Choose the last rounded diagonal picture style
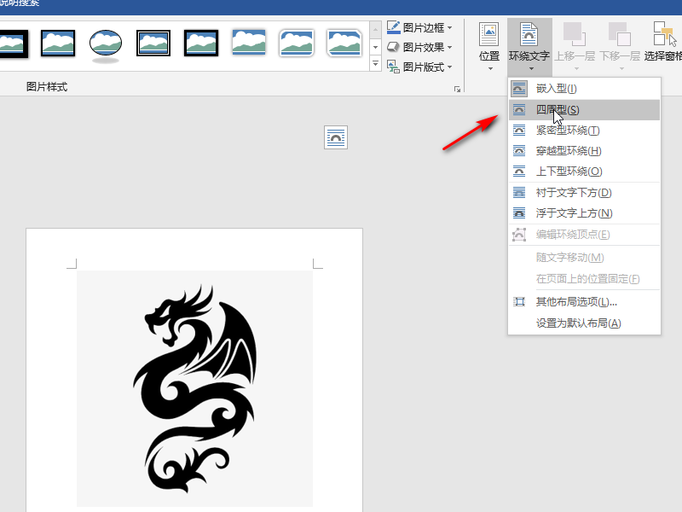The width and height of the screenshot is (682, 512). (x=344, y=44)
